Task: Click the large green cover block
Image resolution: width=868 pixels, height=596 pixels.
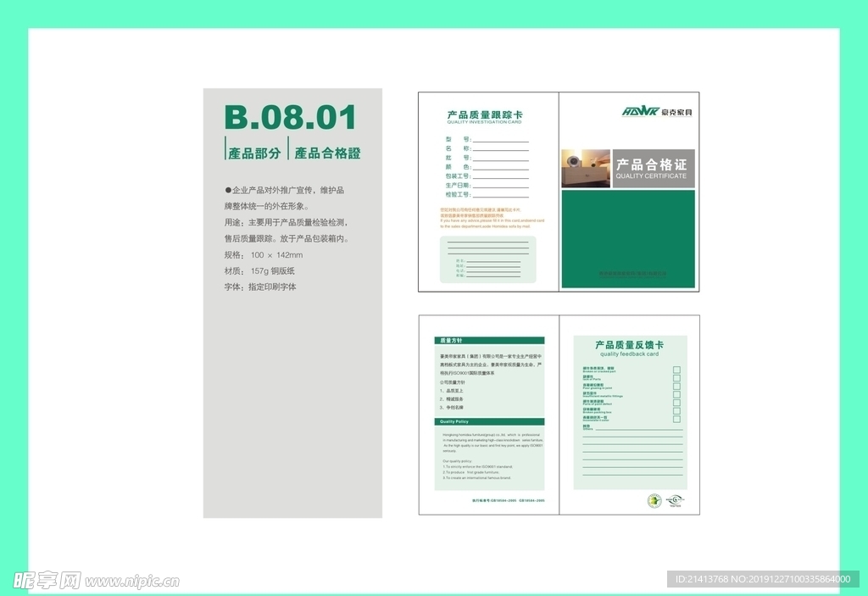Action: point(628,239)
